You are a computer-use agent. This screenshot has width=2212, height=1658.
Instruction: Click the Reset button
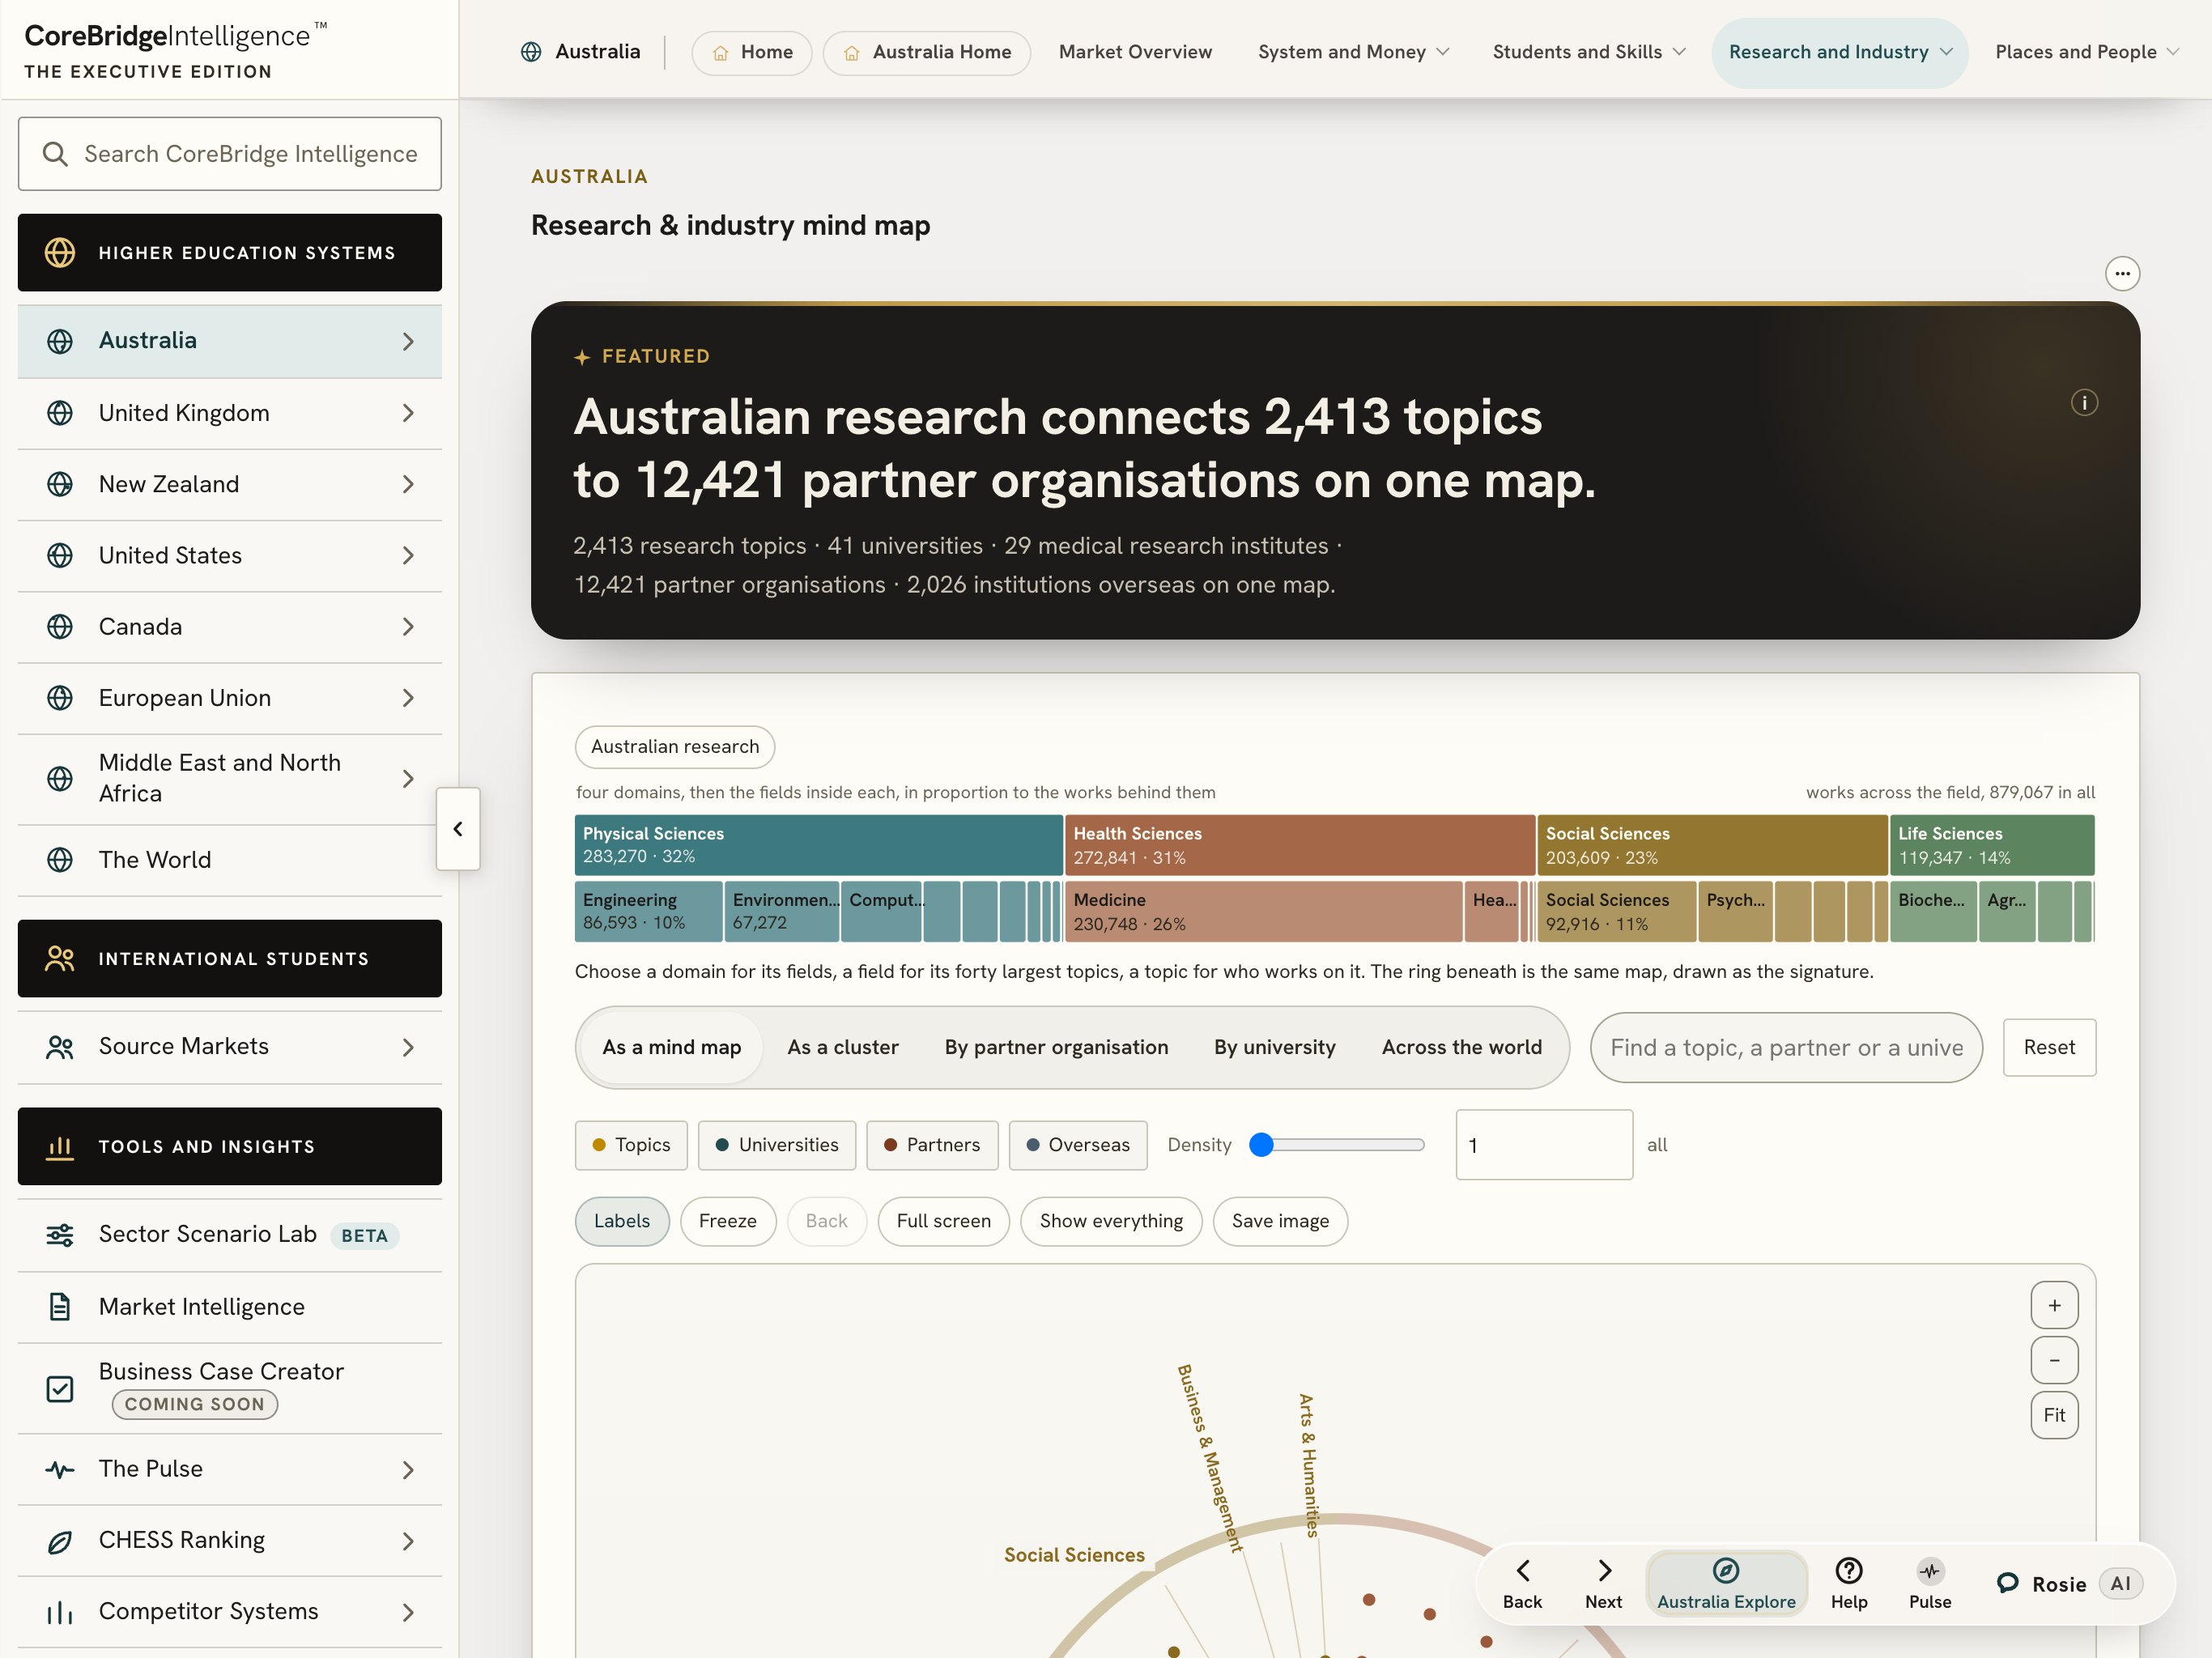pyautogui.click(x=2049, y=1048)
